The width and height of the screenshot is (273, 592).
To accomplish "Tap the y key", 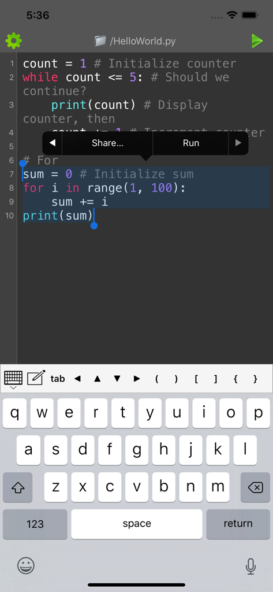I will click(150, 413).
